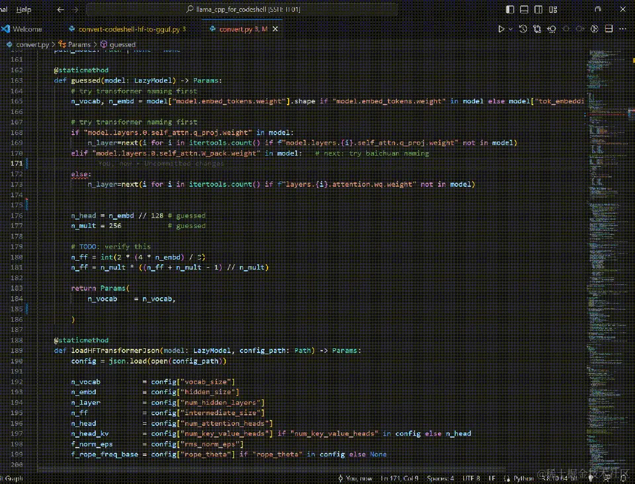Open the Help menu
This screenshot has height=484, width=635.
pos(24,9)
